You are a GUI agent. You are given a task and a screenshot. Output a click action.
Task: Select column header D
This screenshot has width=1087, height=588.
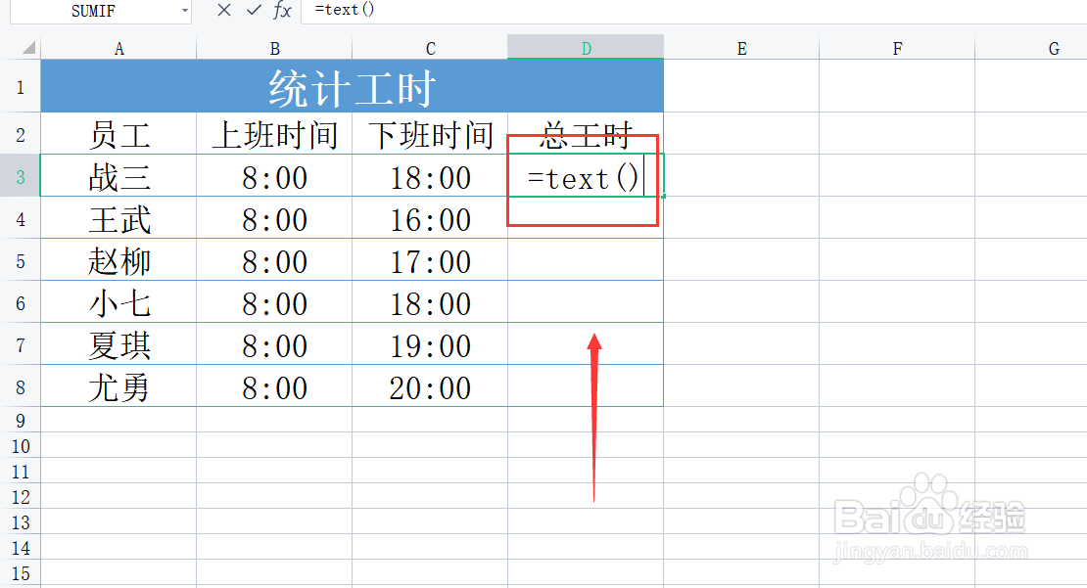(x=585, y=47)
